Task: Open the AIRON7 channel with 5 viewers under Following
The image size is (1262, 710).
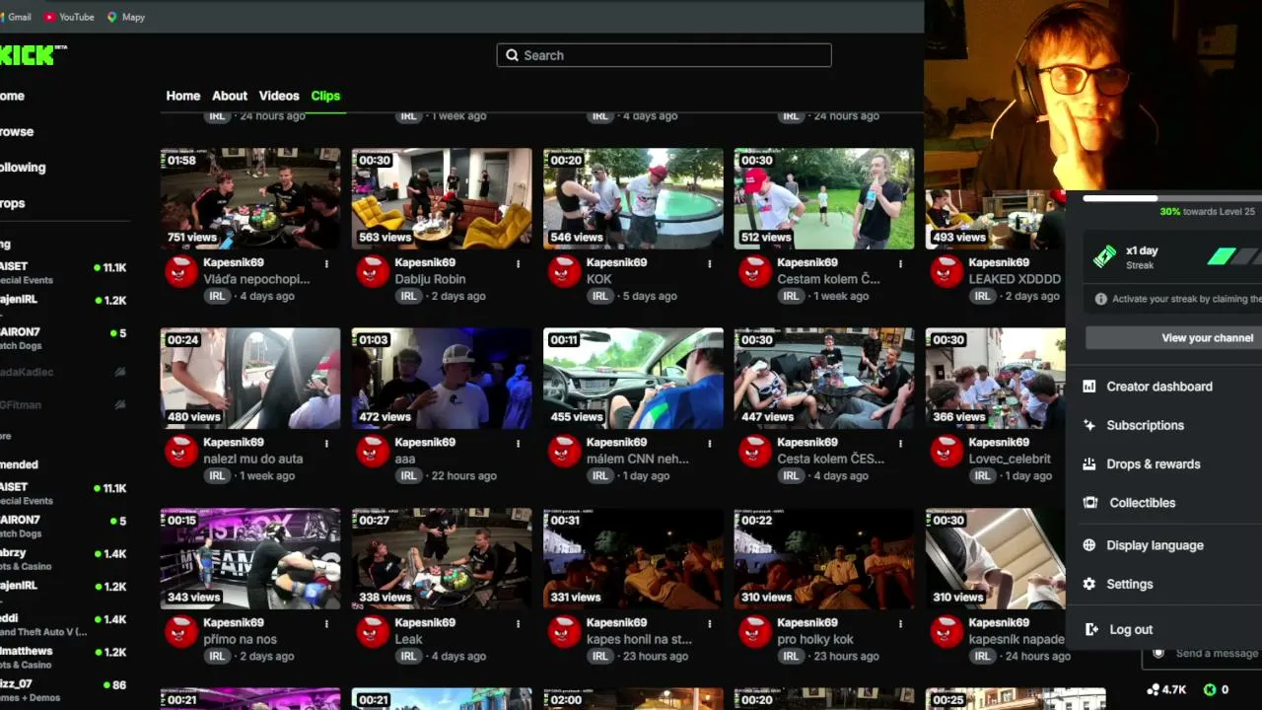Action: (64, 338)
